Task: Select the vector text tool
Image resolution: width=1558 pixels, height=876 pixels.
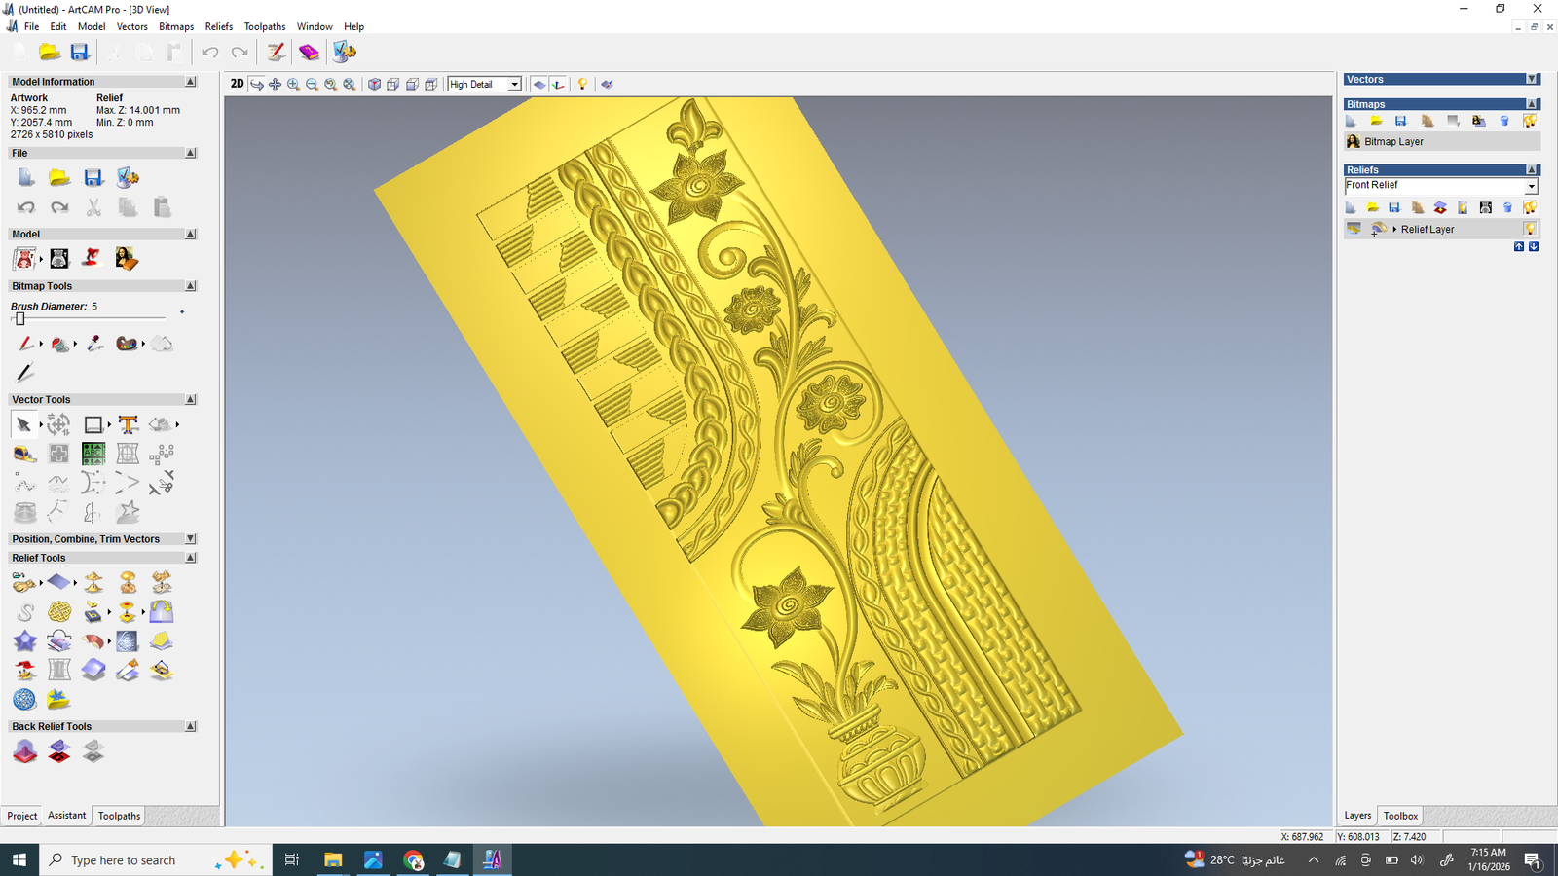Action: pyautogui.click(x=128, y=424)
